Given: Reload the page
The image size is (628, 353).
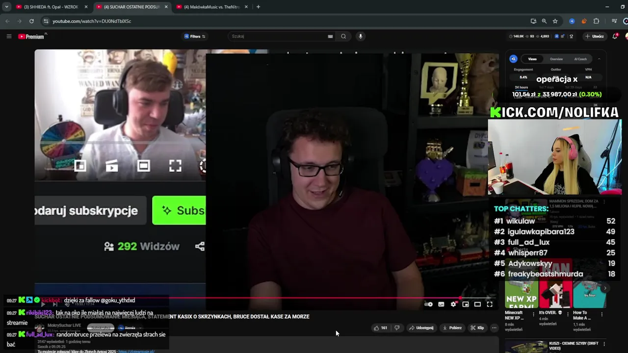Looking at the screenshot, I should tap(31, 21).
